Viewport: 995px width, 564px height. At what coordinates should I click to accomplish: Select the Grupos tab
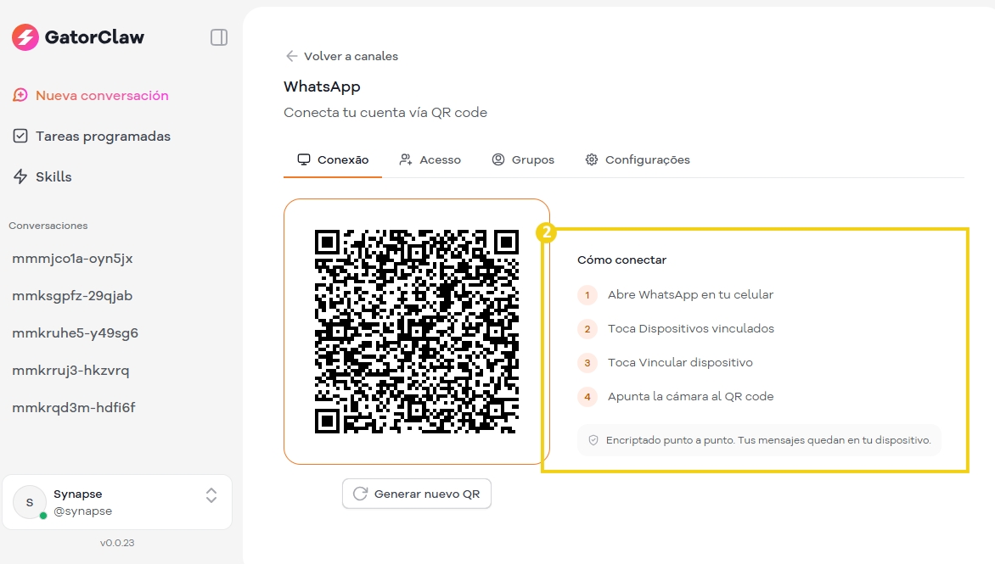[523, 159]
